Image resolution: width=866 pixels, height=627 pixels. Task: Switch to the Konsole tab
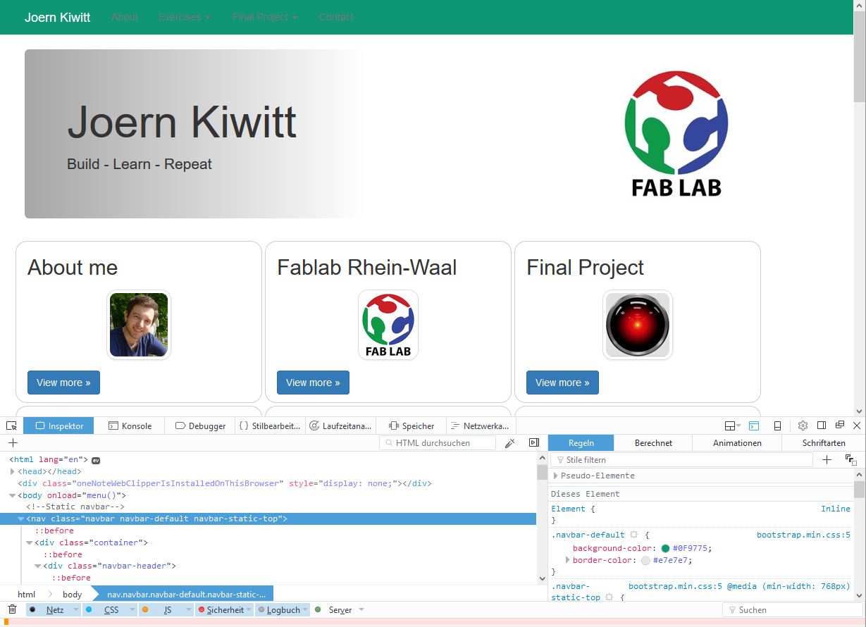coord(130,426)
